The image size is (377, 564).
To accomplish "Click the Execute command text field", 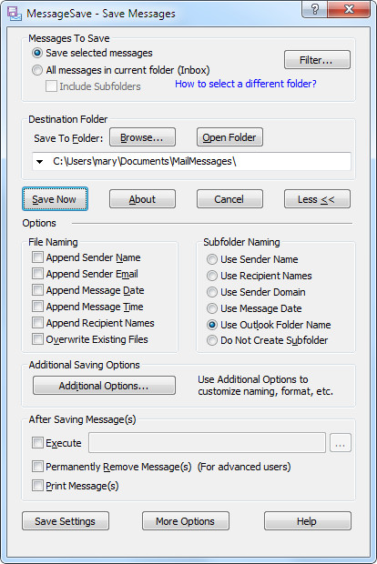I will point(207,443).
